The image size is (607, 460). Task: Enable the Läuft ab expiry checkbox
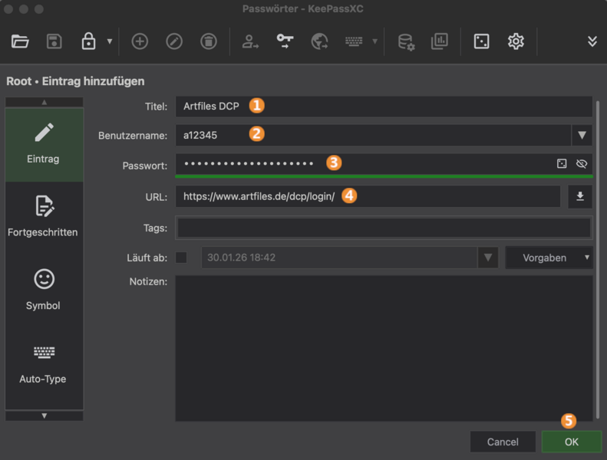coord(181,258)
